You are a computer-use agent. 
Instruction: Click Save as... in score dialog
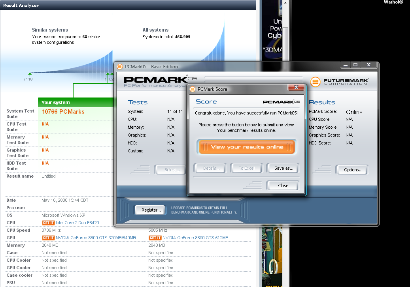point(283,168)
